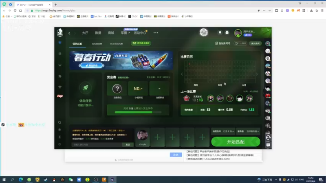Image resolution: width=326 pixels, height=183 pixels.
Task: Open the 暮春行动 event banner
Action: click(121, 60)
